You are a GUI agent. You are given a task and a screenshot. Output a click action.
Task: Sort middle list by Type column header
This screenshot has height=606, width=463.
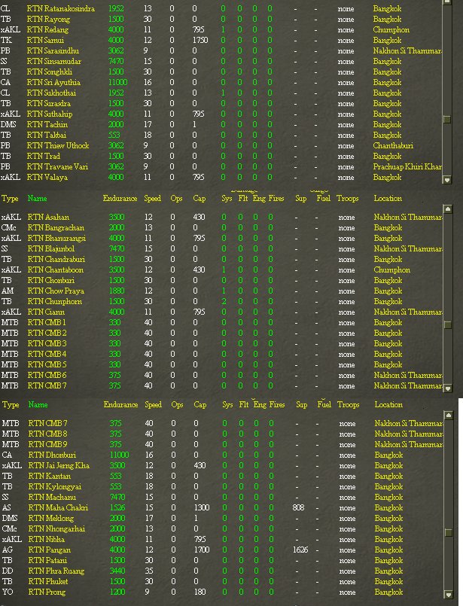point(10,199)
